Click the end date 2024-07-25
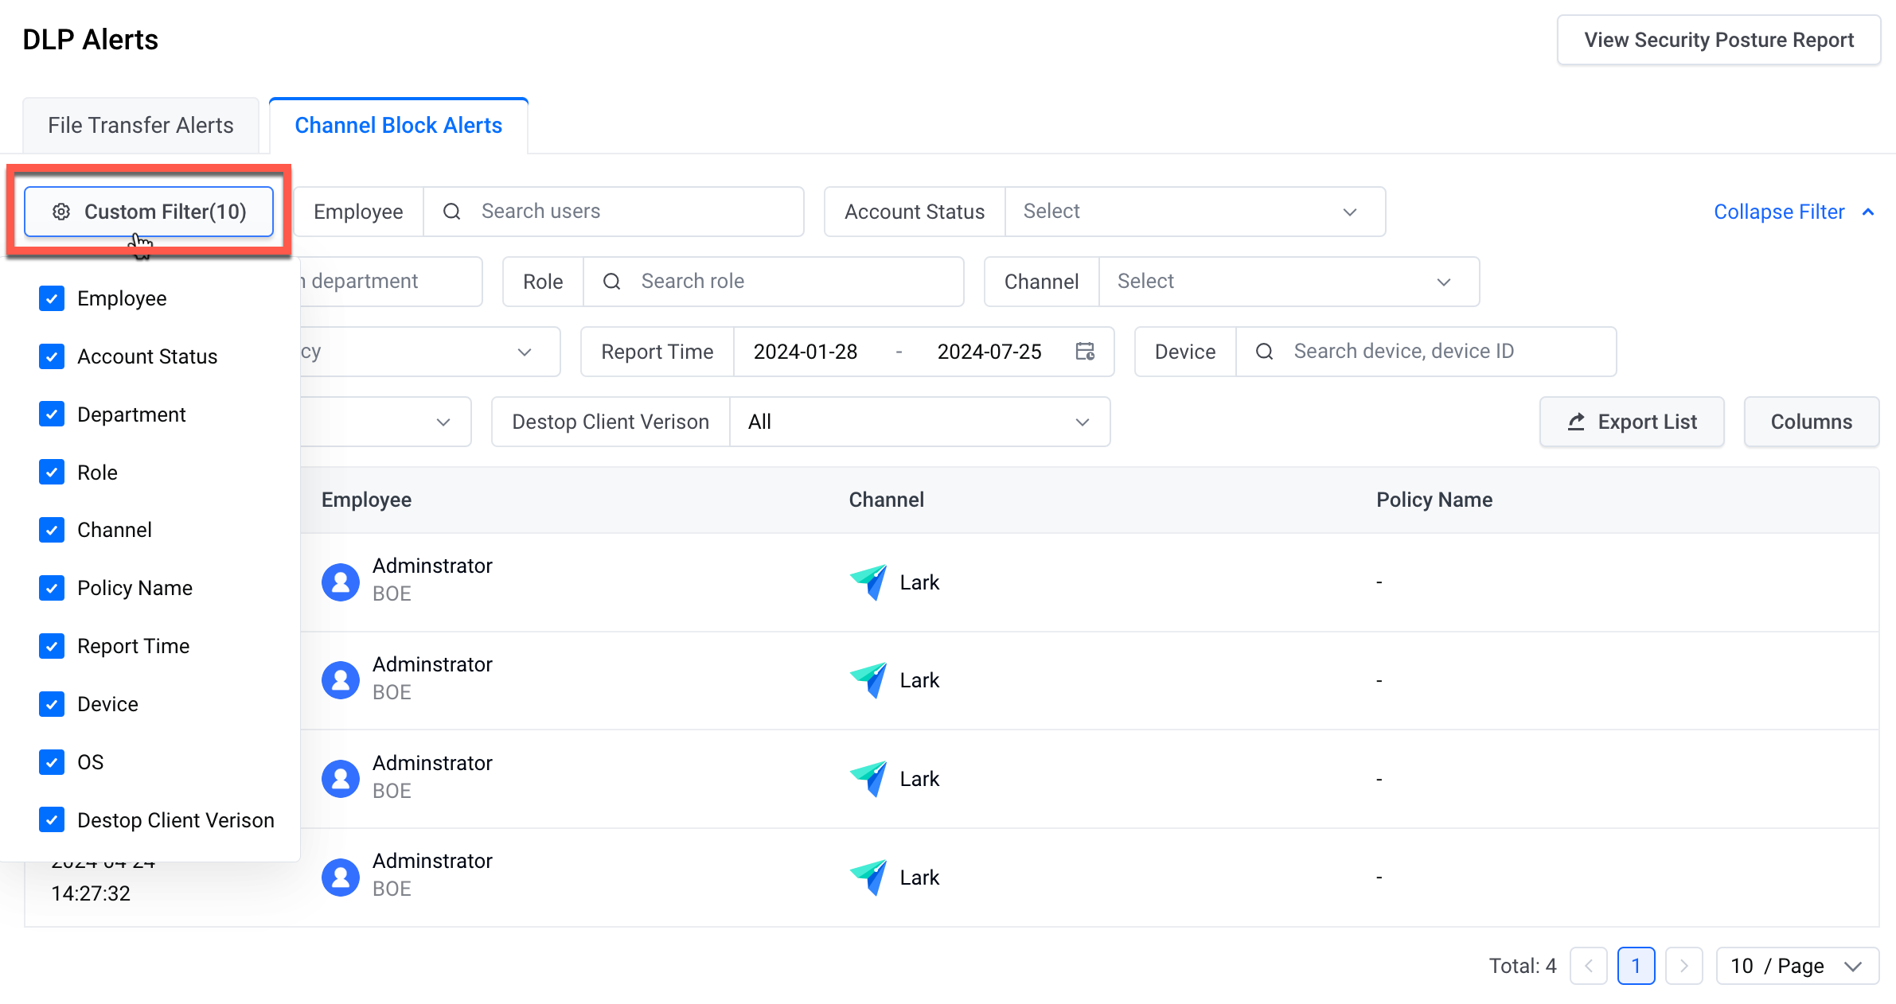Screen dimensions: 1896x1004 pyautogui.click(x=989, y=352)
